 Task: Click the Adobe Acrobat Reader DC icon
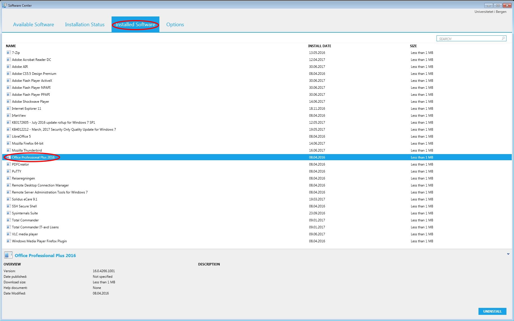(9, 59)
